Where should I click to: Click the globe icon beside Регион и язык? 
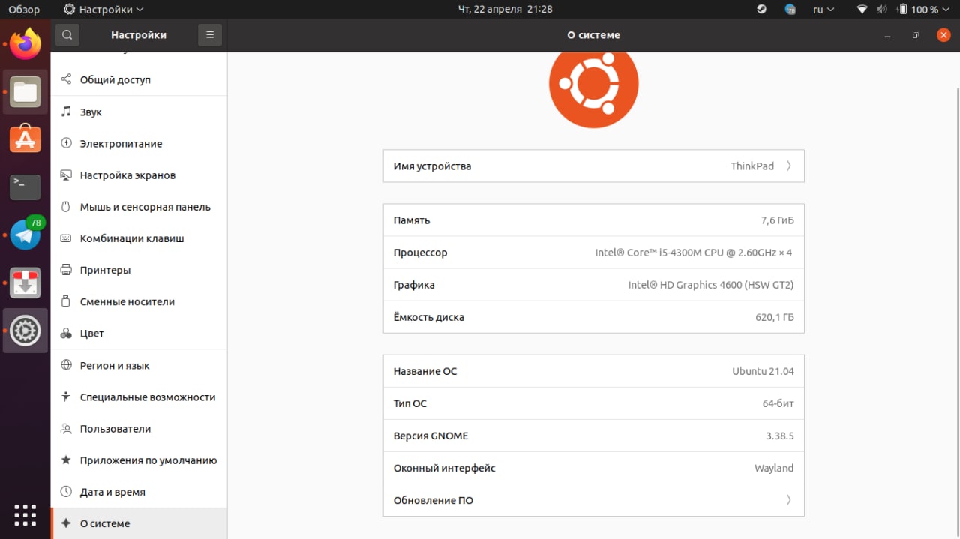tap(66, 365)
